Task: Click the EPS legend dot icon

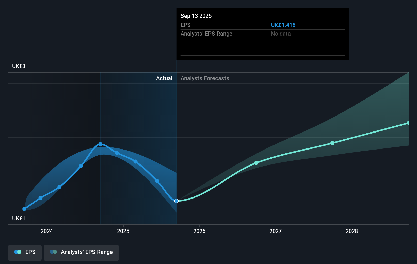Action: coord(18,252)
